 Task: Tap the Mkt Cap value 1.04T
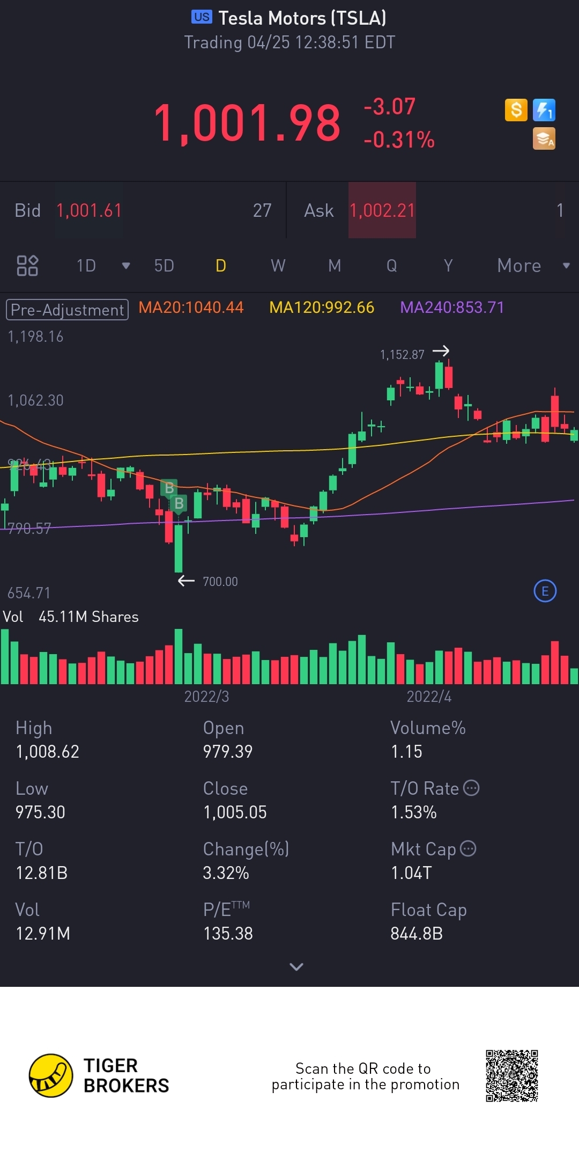click(411, 873)
